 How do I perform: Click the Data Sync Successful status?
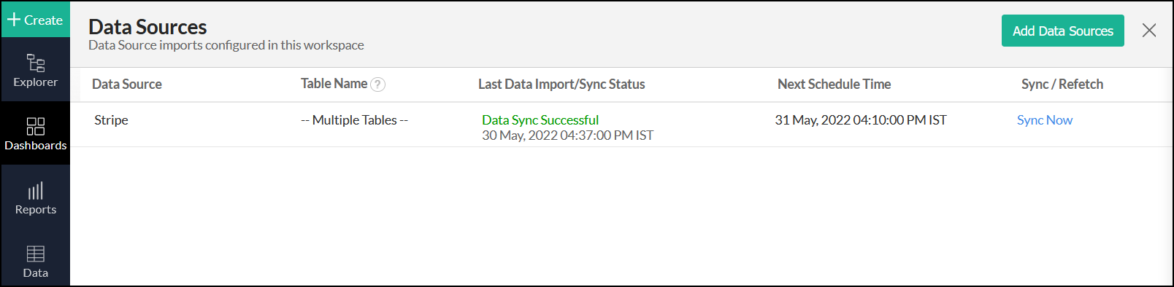point(540,120)
